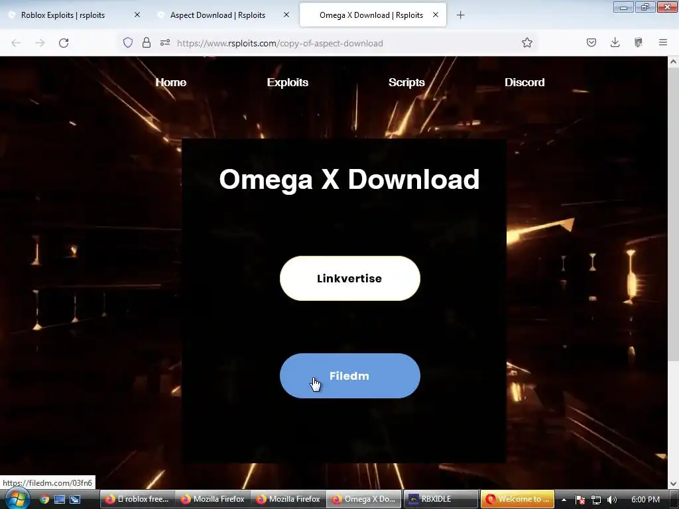
Task: Click the Linkvertise download button
Action: click(350, 278)
